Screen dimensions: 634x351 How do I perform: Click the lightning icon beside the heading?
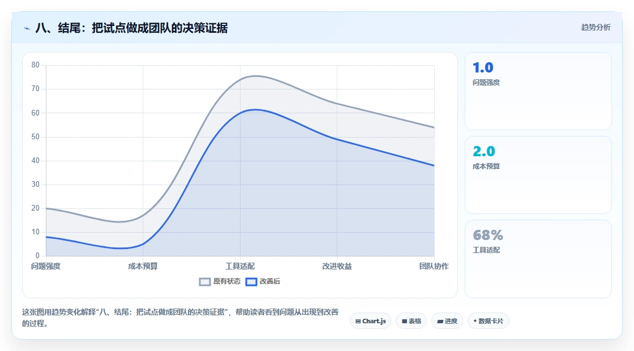27,28
